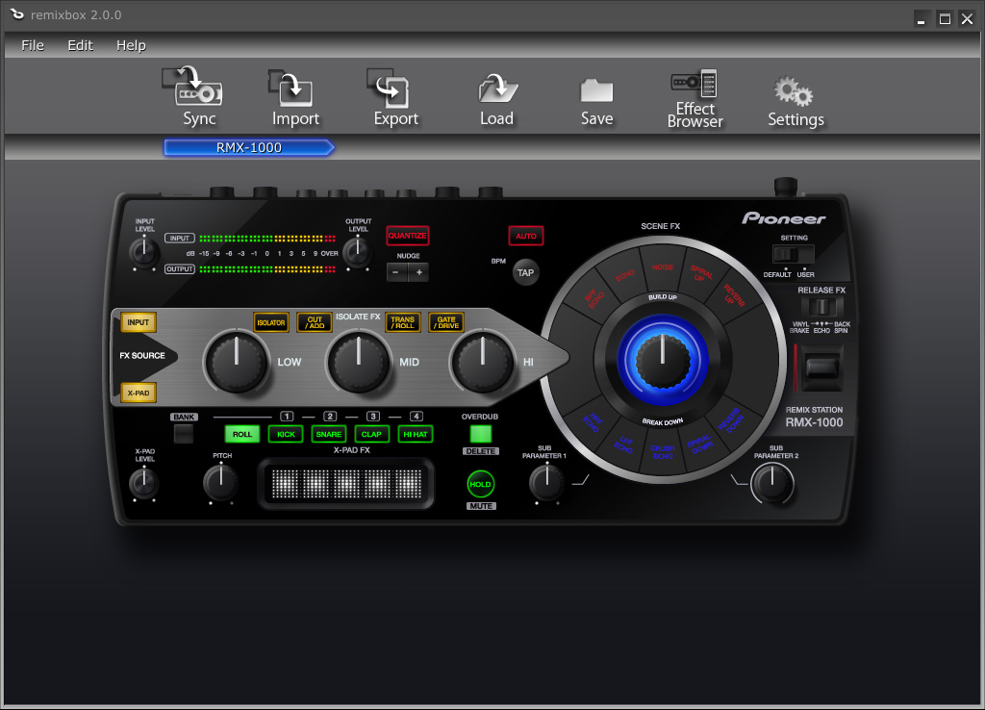Click the Import toolbar icon
This screenshot has width=985, height=710.
(x=294, y=97)
